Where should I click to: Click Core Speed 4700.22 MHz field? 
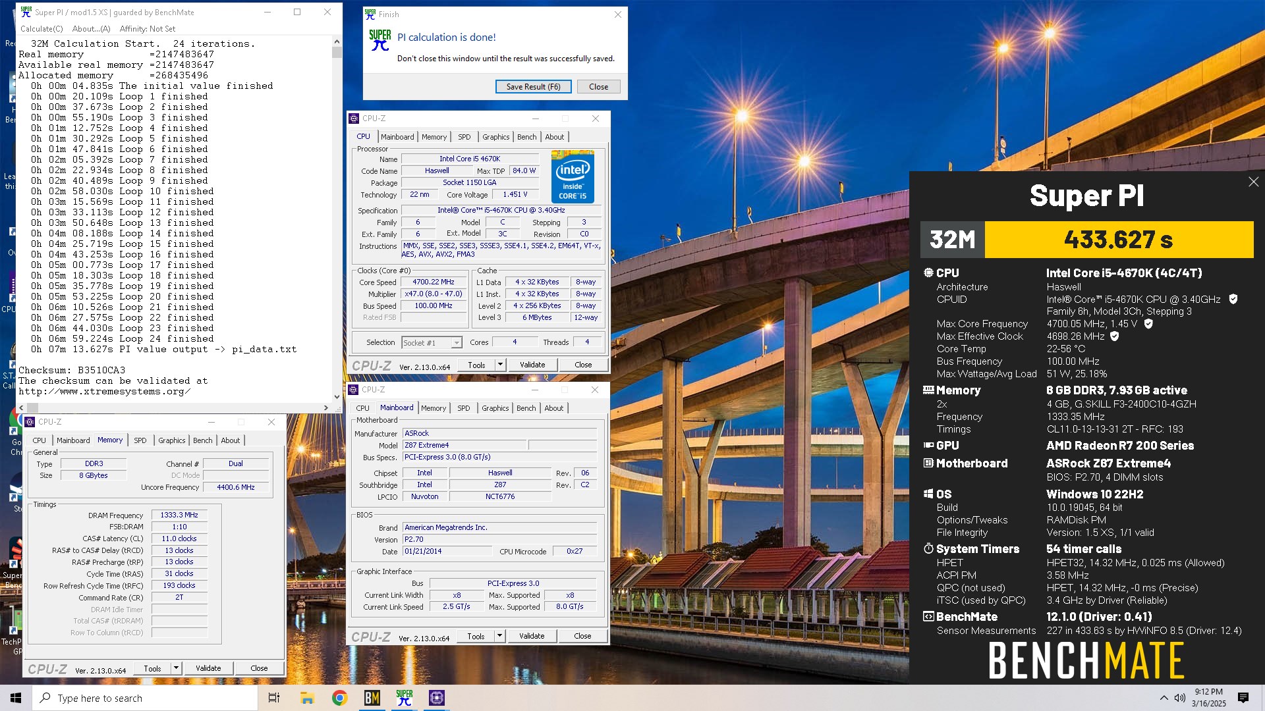coord(434,282)
